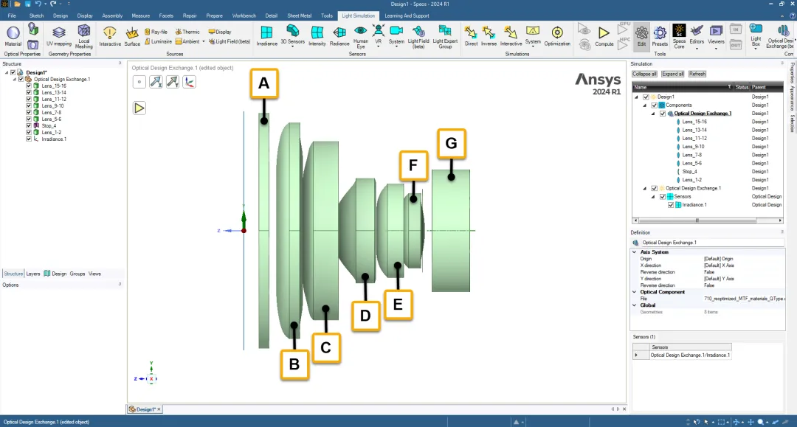The height and width of the screenshot is (427, 797).
Task: Toggle Stop_4 checkbox in Structure tree
Action: 29,125
